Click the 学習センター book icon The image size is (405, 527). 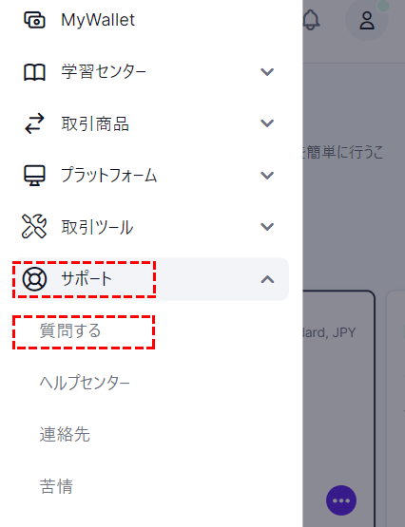pos(34,72)
